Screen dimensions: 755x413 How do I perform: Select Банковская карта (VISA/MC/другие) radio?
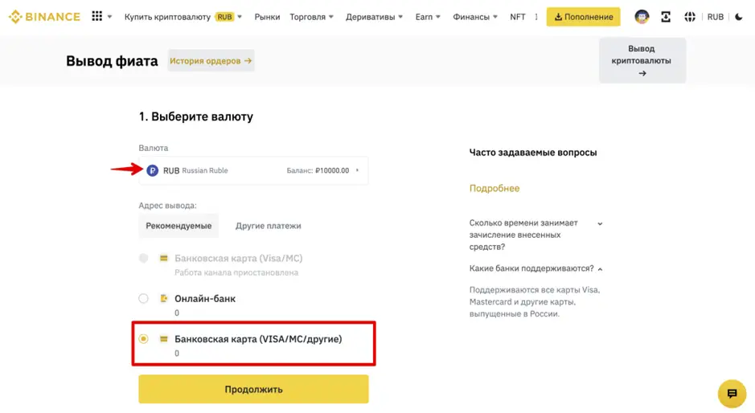(x=143, y=339)
